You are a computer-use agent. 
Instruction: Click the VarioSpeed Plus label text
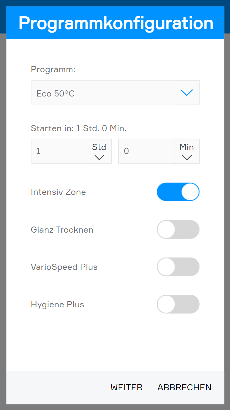(x=64, y=267)
